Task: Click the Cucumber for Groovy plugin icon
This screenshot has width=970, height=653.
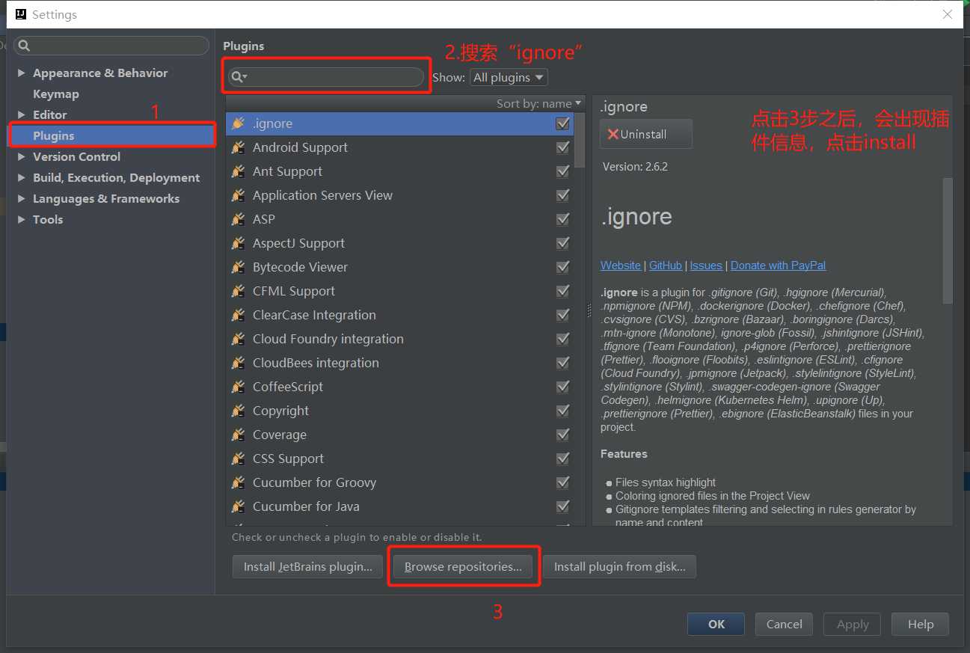Action: click(239, 482)
